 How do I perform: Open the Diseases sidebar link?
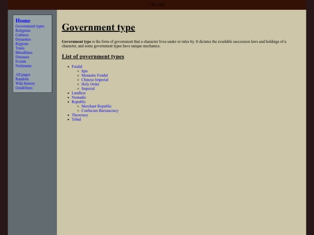click(x=22, y=57)
